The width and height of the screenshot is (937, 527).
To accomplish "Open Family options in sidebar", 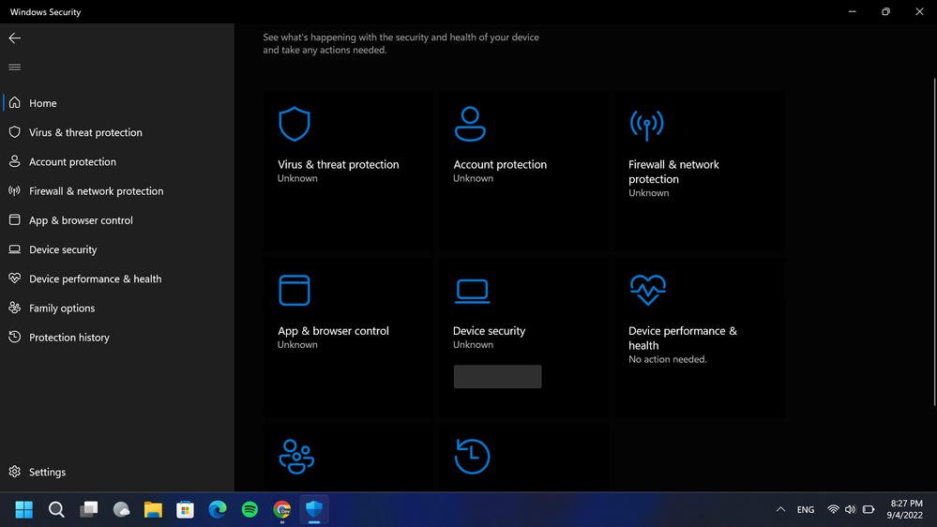I will [117, 308].
